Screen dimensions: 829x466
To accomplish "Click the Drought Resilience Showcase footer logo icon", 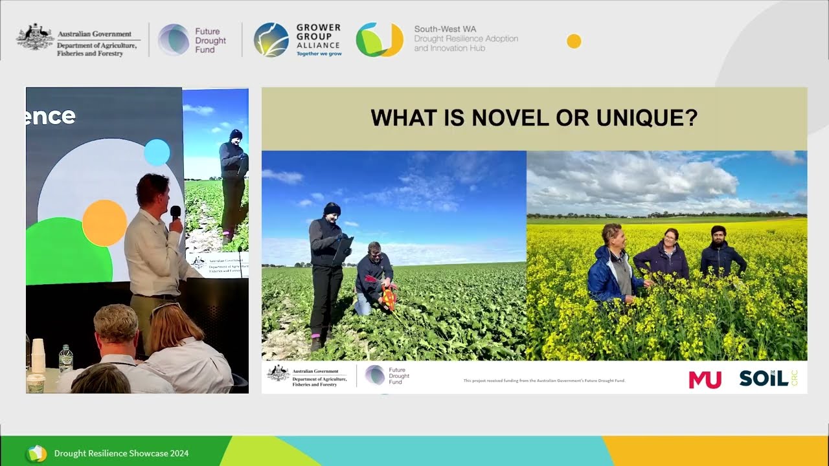I will click(36, 453).
